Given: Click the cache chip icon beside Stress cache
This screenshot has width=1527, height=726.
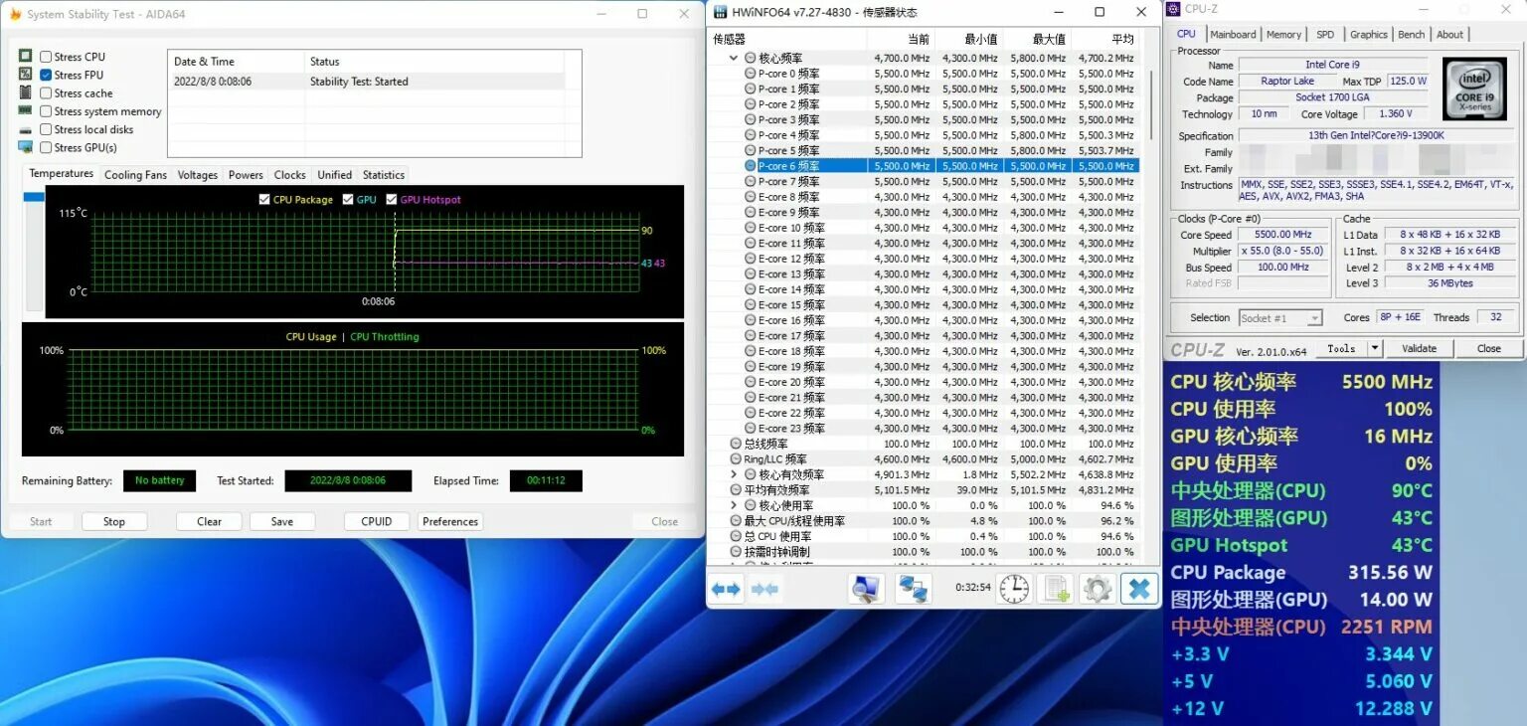Looking at the screenshot, I should click(x=26, y=92).
